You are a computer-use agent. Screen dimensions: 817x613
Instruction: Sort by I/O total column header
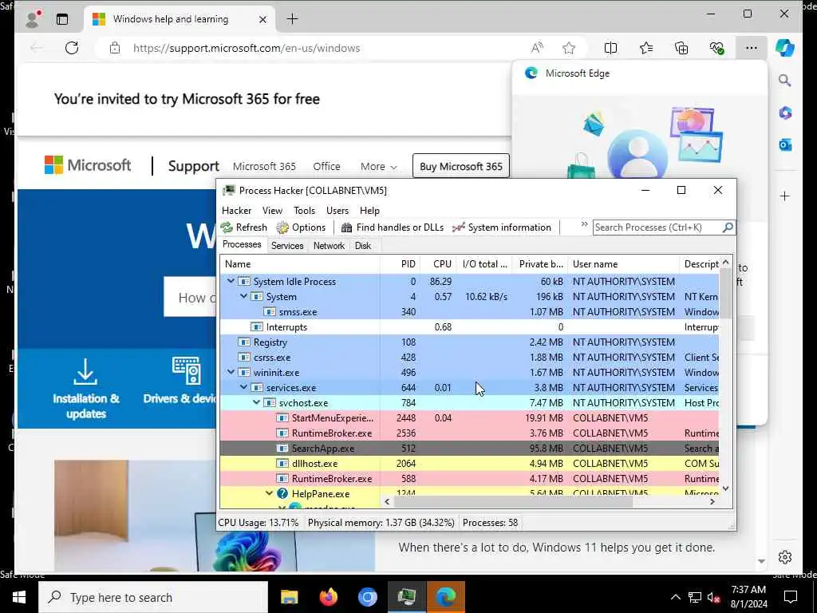click(484, 264)
